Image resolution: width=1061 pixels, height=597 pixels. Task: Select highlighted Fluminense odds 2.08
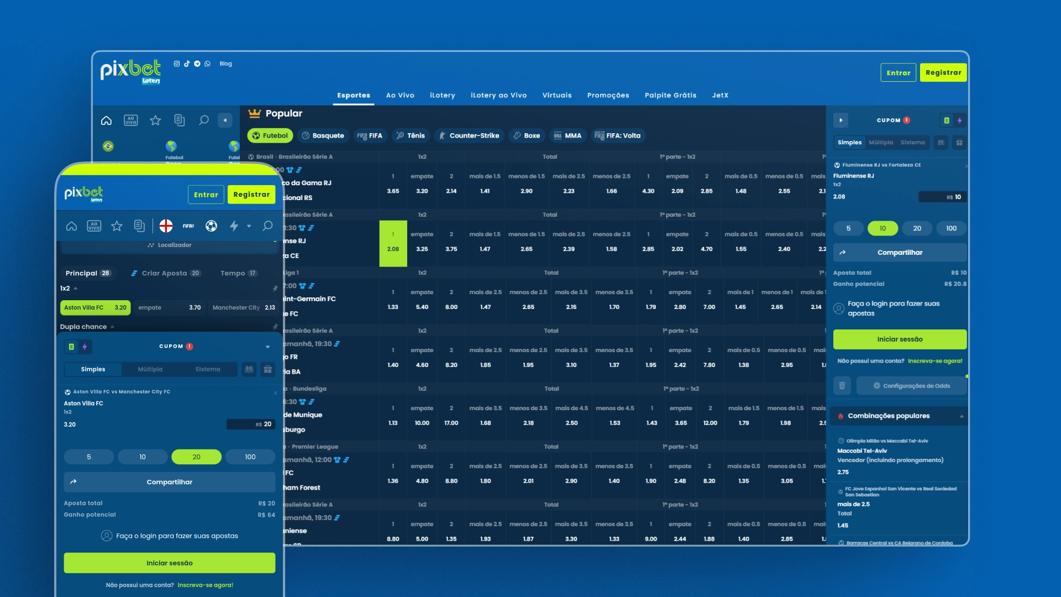pos(393,244)
